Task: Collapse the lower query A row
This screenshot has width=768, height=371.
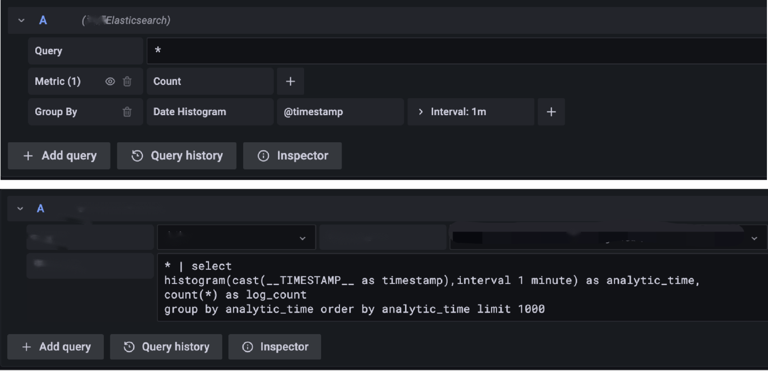Action: [20, 209]
